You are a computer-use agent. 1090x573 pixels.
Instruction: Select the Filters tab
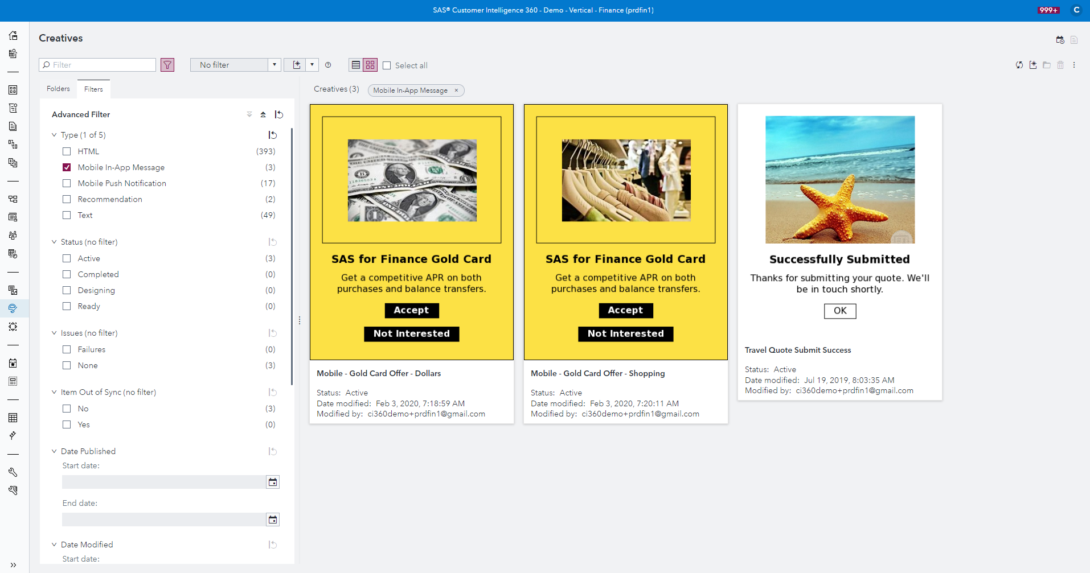(93, 88)
